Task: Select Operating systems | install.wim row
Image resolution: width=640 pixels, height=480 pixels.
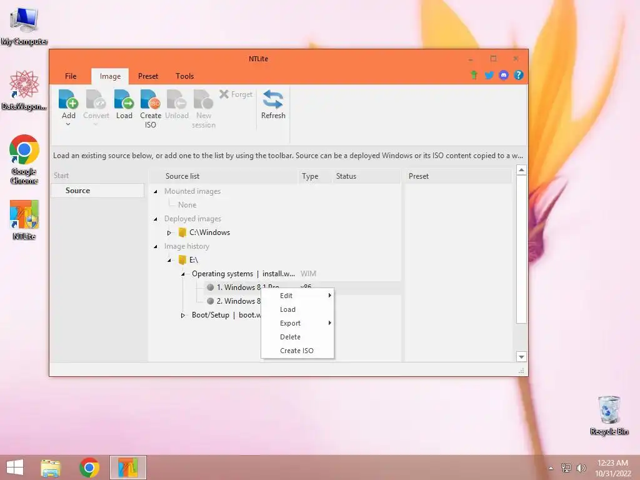Action: (243, 274)
